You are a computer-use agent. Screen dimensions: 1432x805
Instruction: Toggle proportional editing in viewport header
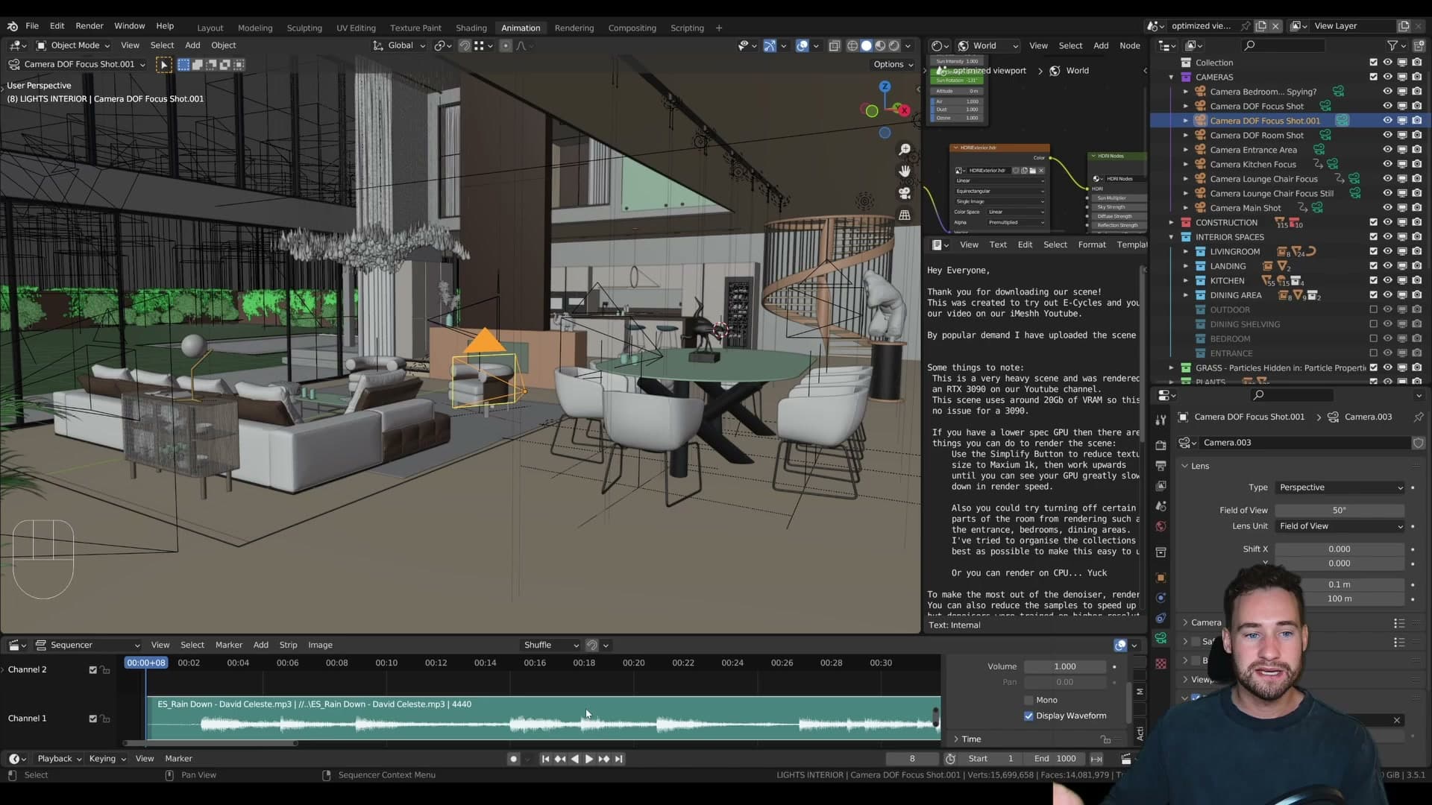(x=506, y=45)
